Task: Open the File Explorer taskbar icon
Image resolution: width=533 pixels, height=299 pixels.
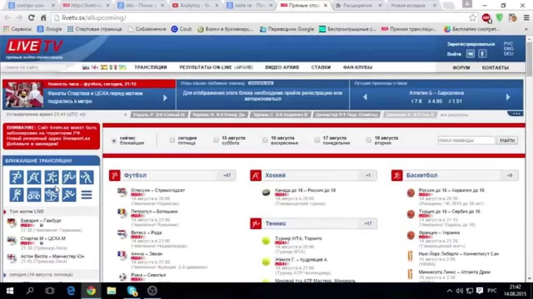Action: coord(111,291)
